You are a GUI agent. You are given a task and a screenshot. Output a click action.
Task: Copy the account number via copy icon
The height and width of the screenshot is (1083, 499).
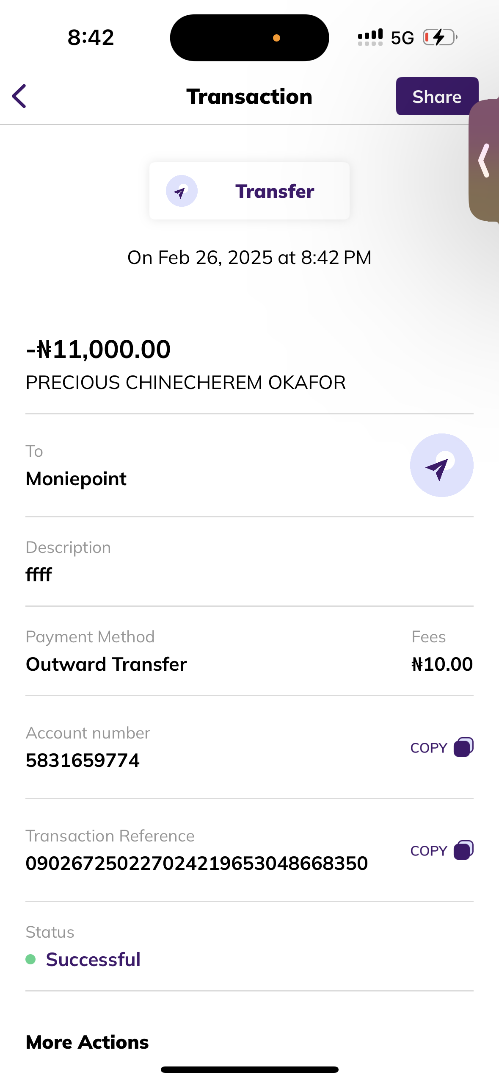tap(463, 747)
